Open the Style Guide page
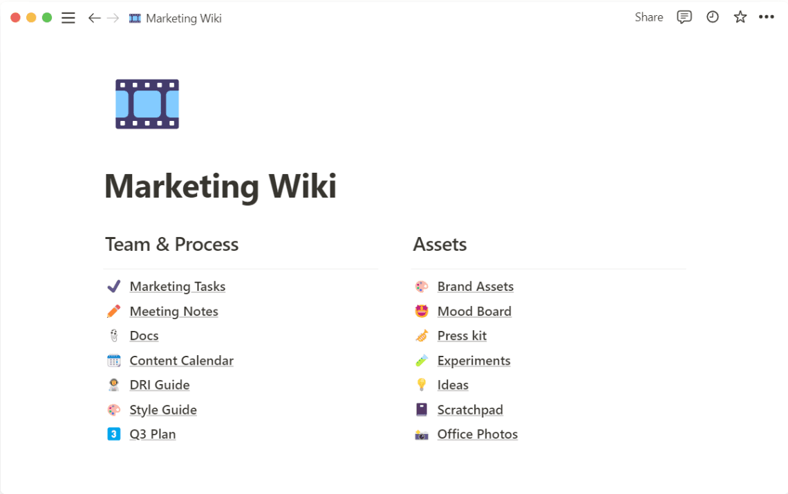 pos(163,410)
